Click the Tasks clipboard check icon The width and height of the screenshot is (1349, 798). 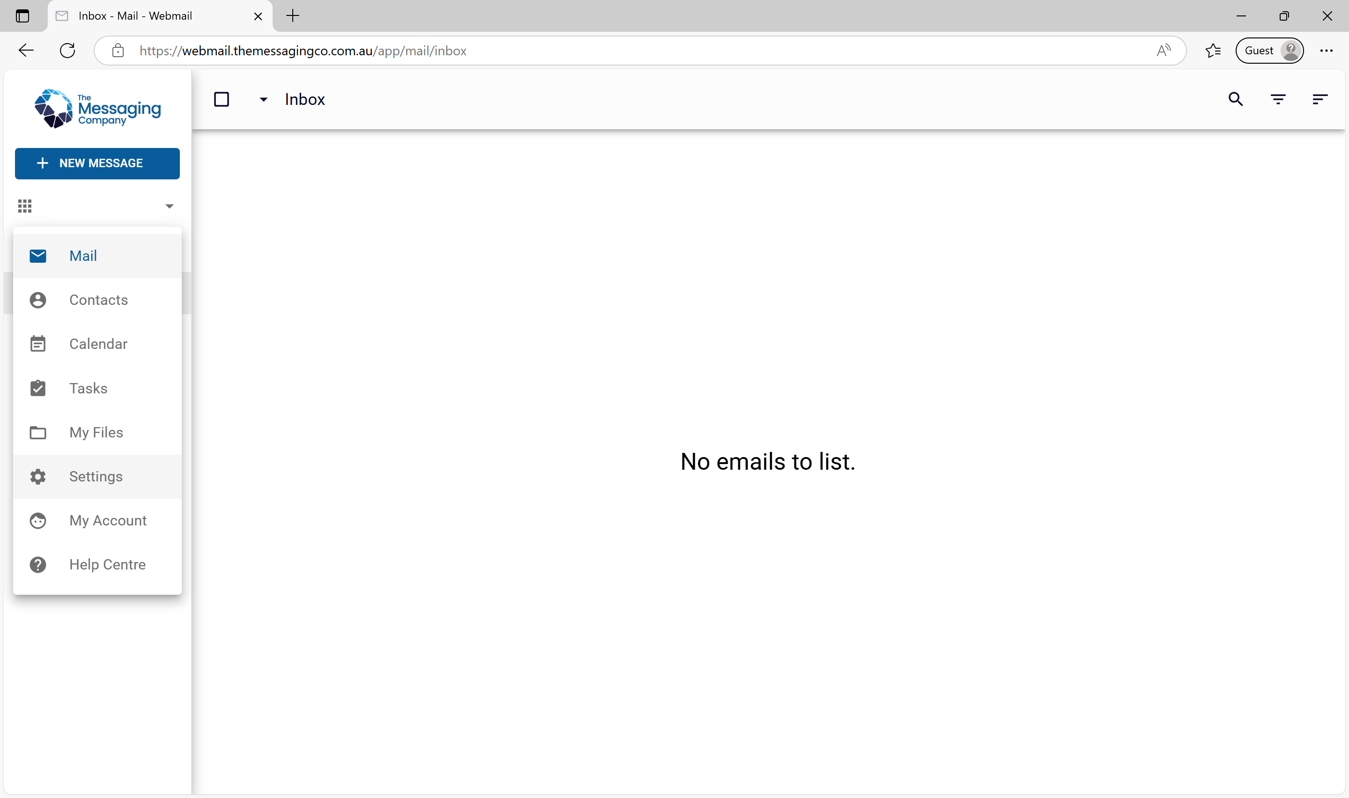[x=37, y=388]
